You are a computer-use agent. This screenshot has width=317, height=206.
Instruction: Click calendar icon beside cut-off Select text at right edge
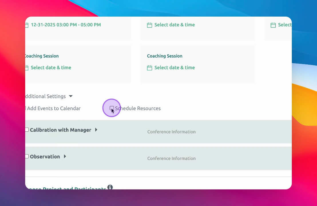pyautogui.click(x=273, y=25)
